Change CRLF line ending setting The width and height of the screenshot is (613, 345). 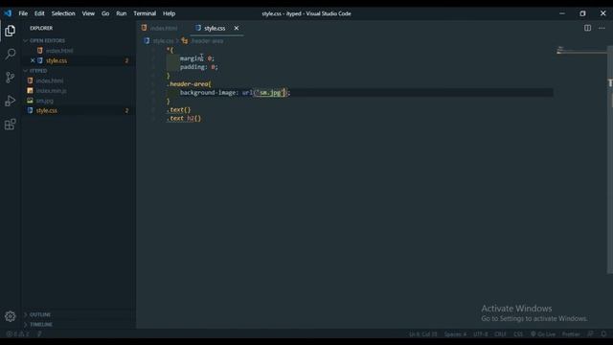coord(500,334)
